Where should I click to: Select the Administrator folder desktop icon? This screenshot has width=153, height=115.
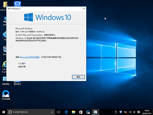(x=4, y=6)
